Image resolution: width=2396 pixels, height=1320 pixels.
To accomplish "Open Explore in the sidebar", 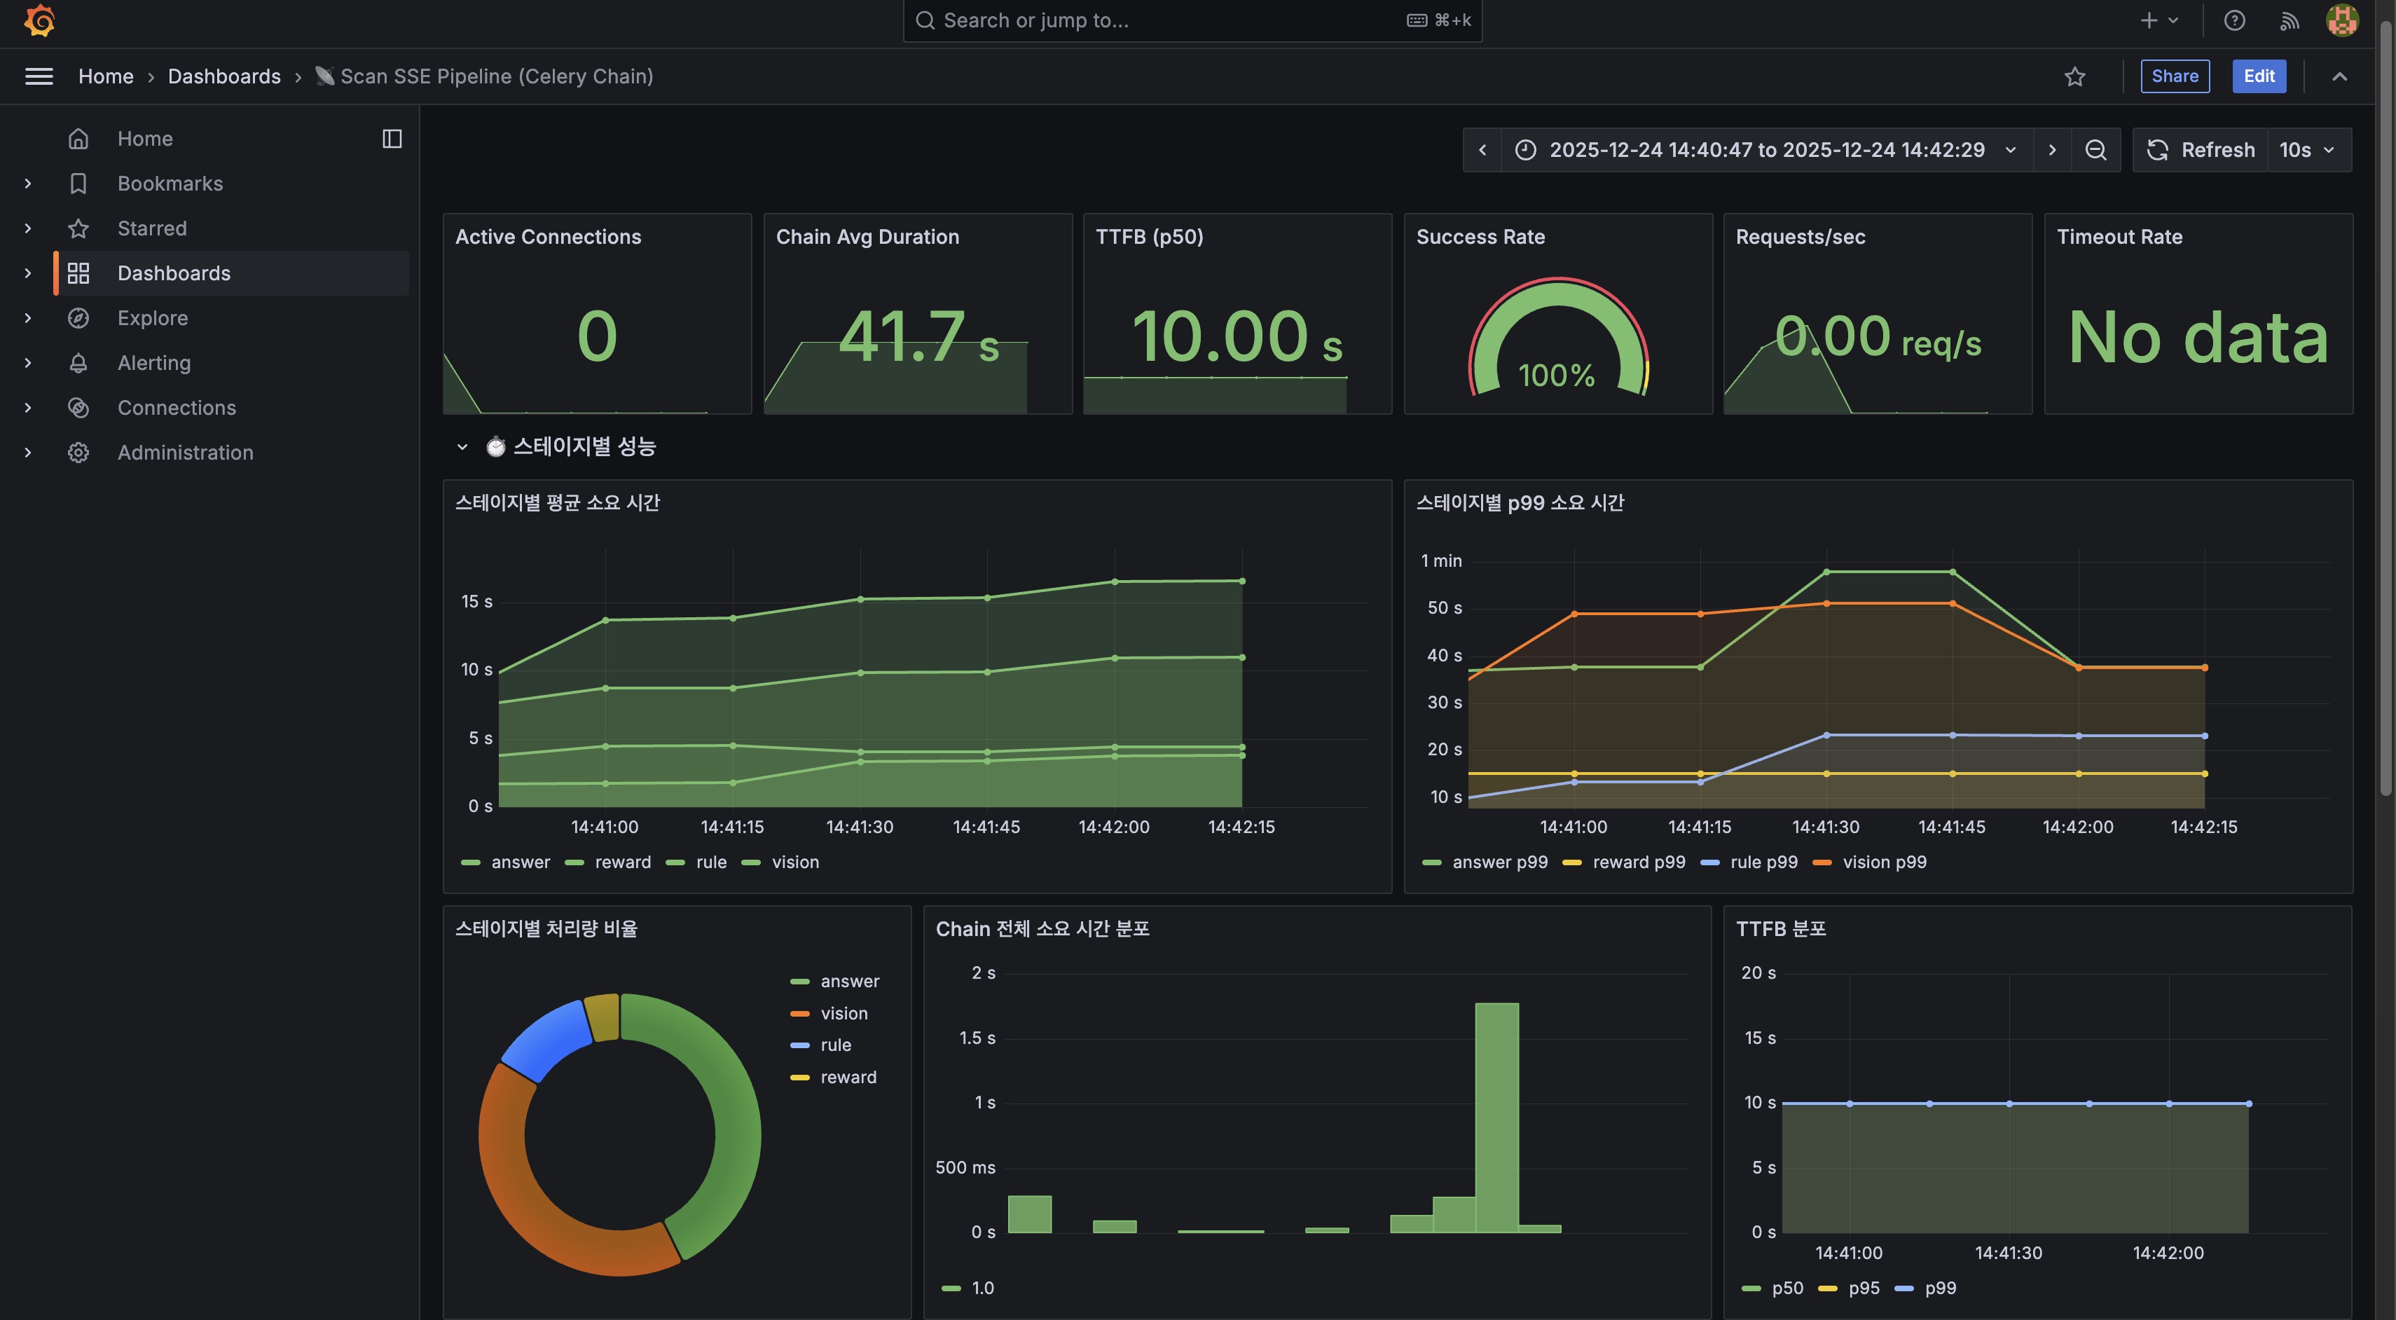I will tap(153, 318).
